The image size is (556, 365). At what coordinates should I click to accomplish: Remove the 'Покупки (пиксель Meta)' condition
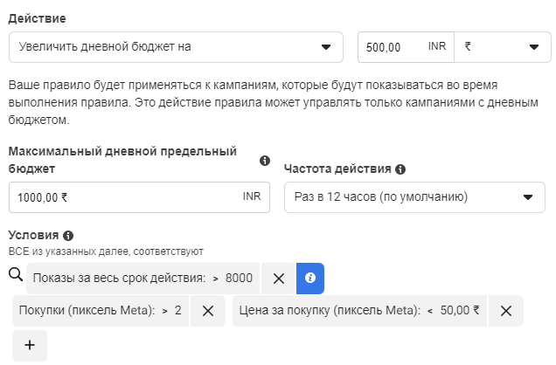(x=208, y=311)
